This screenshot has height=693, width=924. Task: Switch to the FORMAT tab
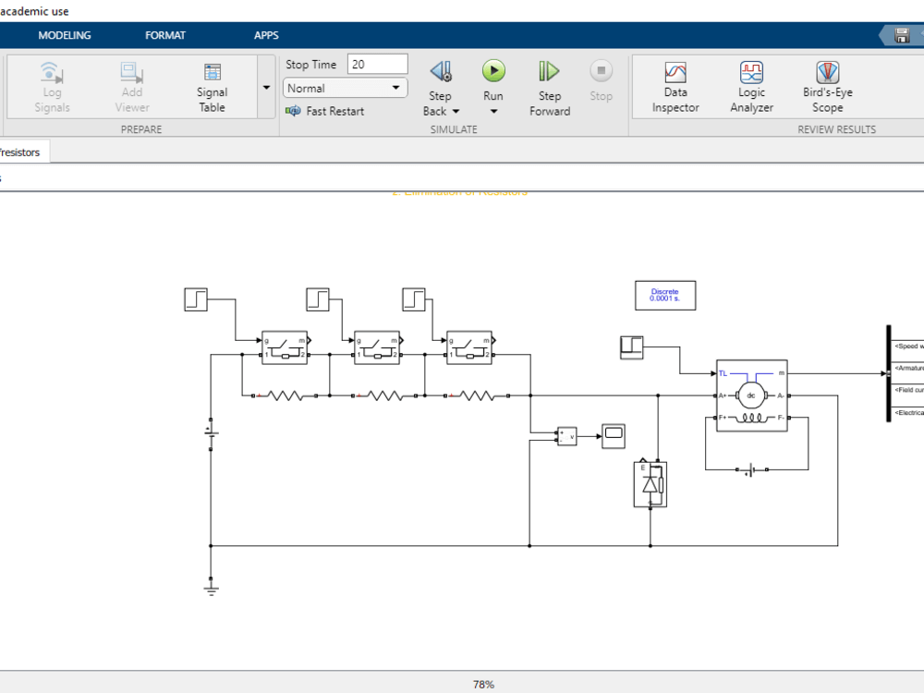pyautogui.click(x=165, y=35)
